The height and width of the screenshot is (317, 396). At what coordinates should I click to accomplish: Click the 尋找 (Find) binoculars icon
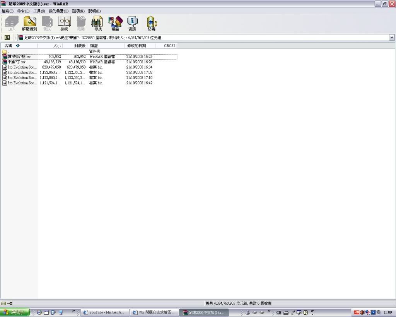tap(98, 23)
